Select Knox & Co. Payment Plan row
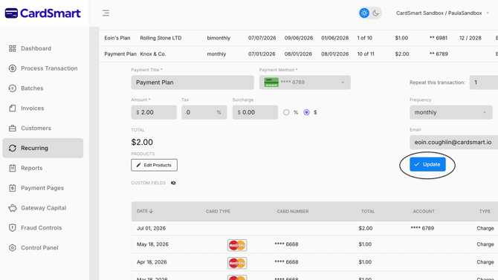The width and height of the screenshot is (498, 280). click(299, 54)
